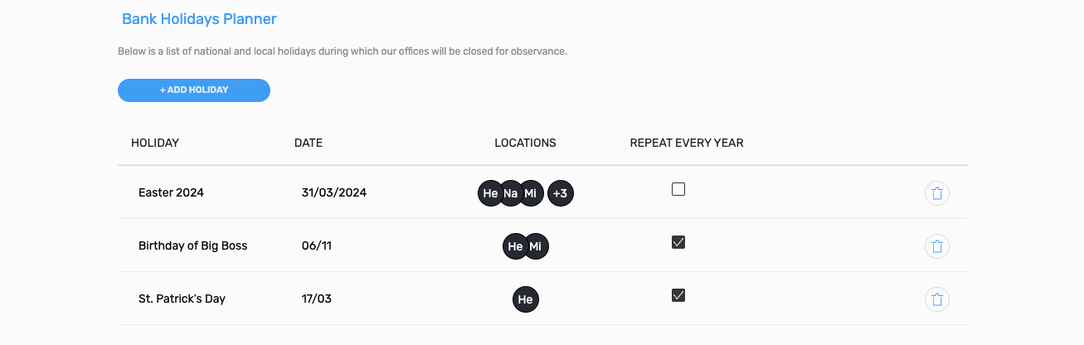Select the 31/03/2024 date cell

tap(334, 192)
